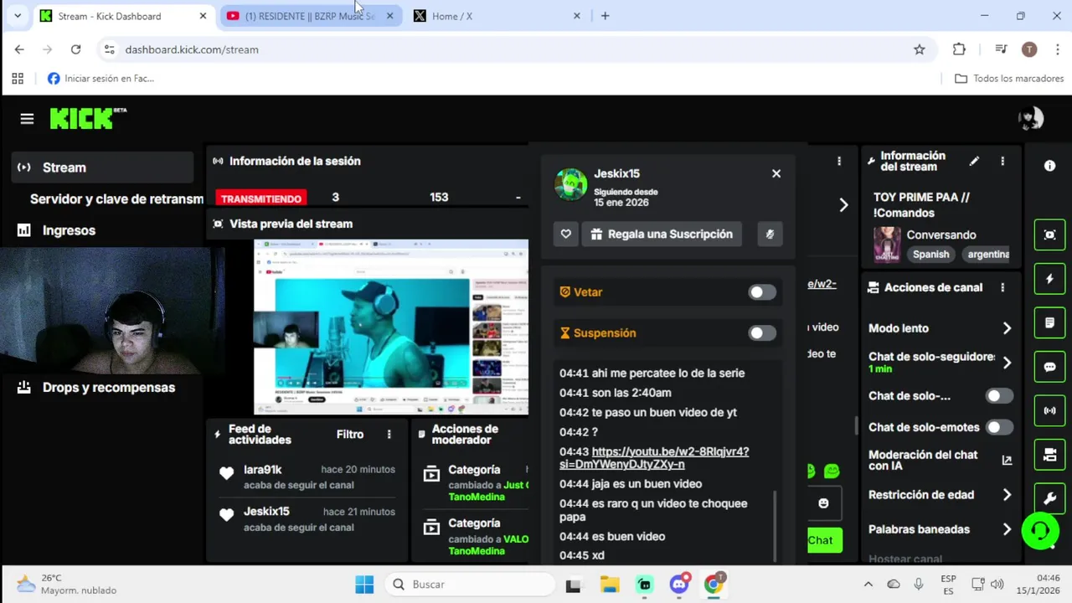Click the channel actions icon in the right sidebar
The height and width of the screenshot is (603, 1072).
tap(1049, 455)
